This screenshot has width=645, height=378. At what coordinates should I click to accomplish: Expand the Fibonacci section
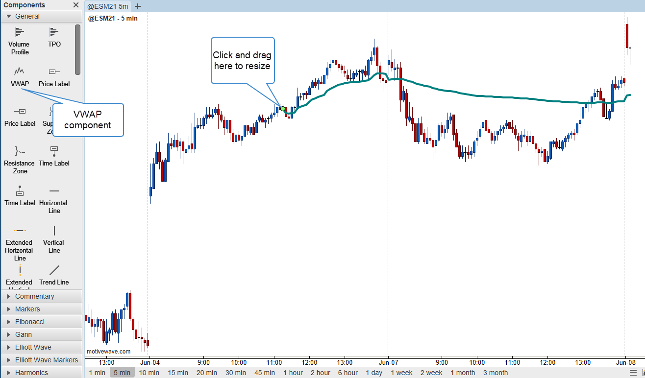(x=29, y=322)
